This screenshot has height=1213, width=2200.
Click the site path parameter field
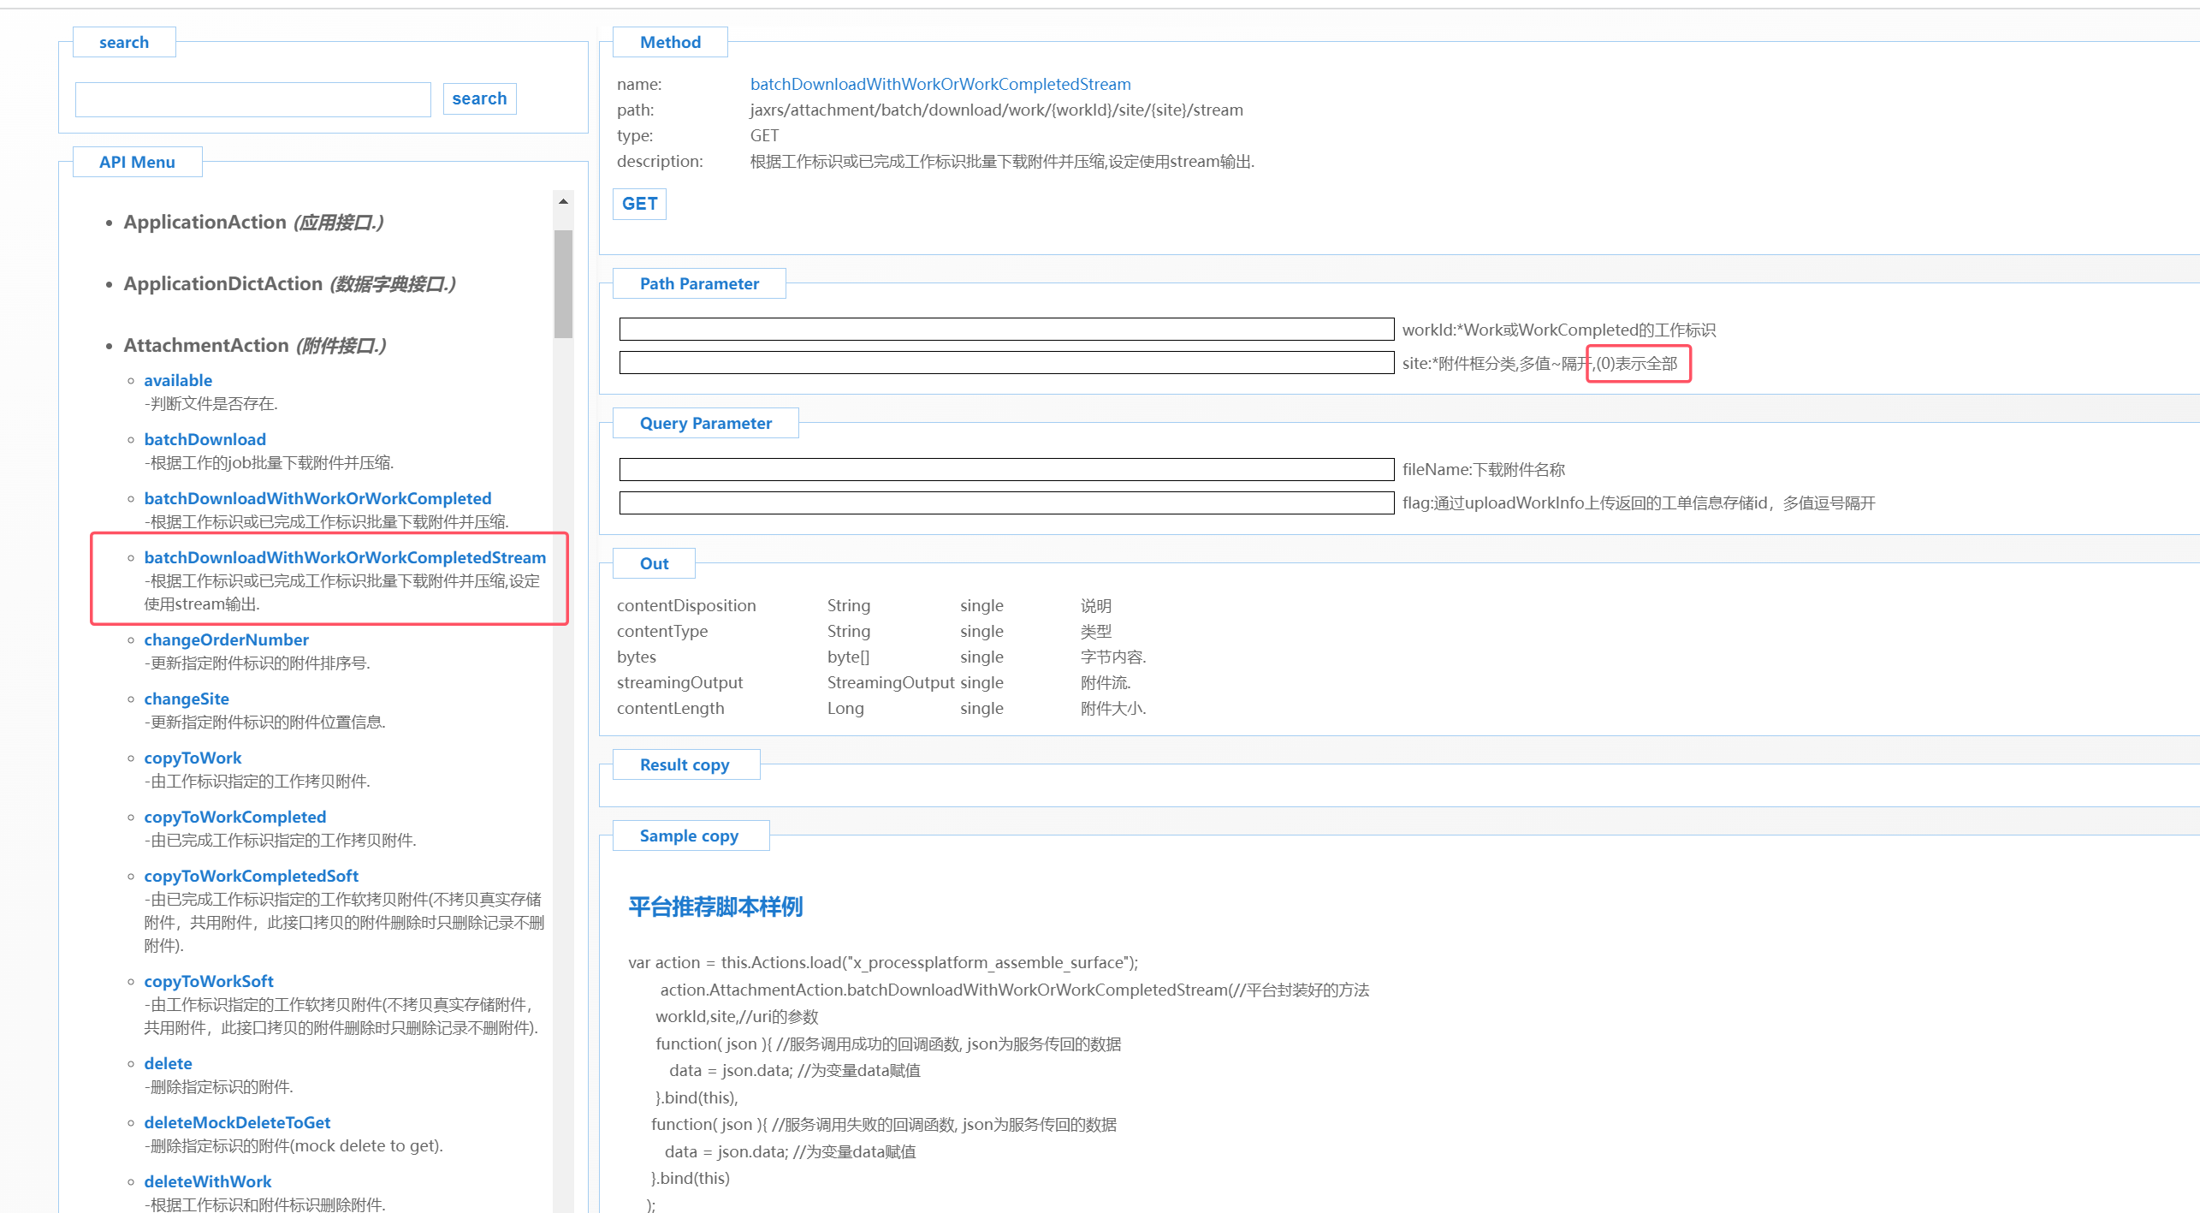point(1006,363)
